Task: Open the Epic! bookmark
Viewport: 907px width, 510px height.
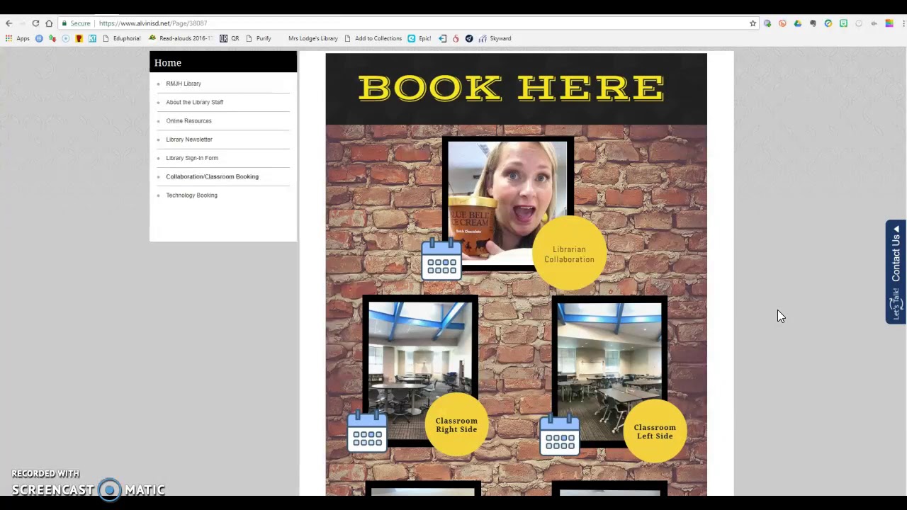Action: (x=419, y=38)
